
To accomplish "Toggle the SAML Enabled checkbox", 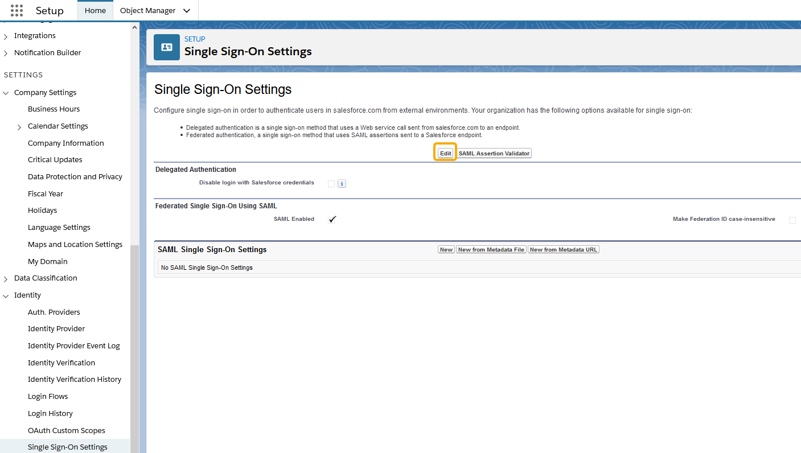I will [x=332, y=220].
